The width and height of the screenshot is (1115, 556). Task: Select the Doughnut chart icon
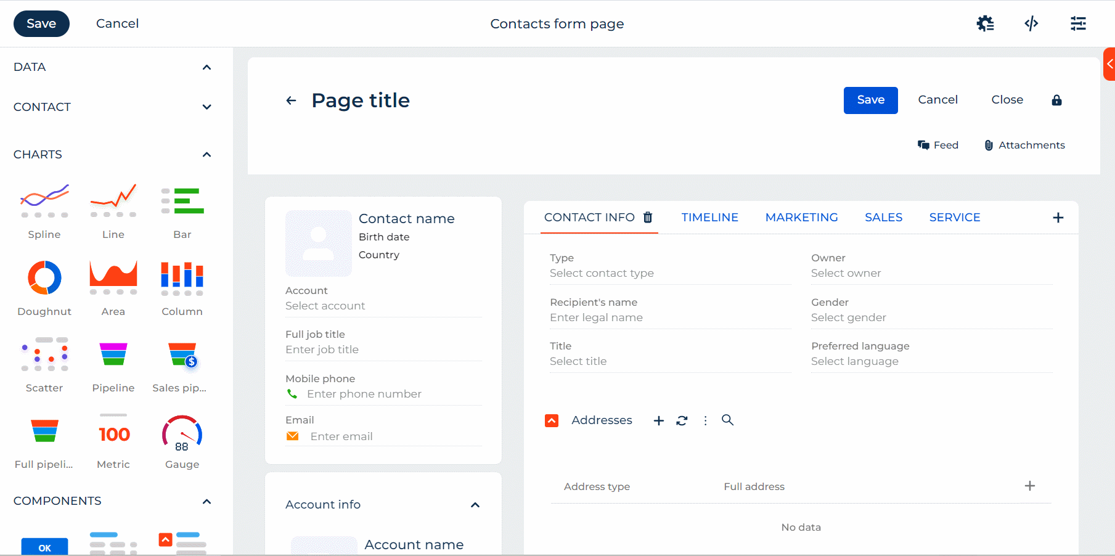[x=44, y=278]
